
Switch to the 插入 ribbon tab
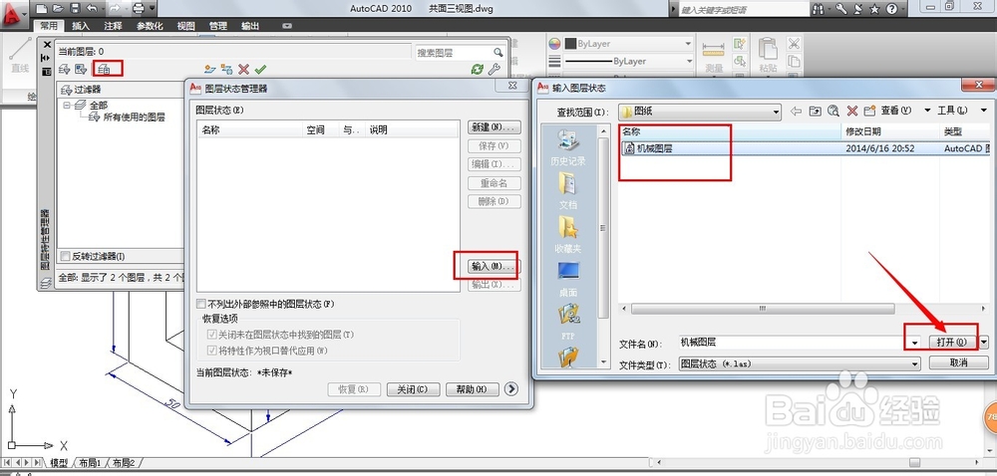pyautogui.click(x=81, y=26)
